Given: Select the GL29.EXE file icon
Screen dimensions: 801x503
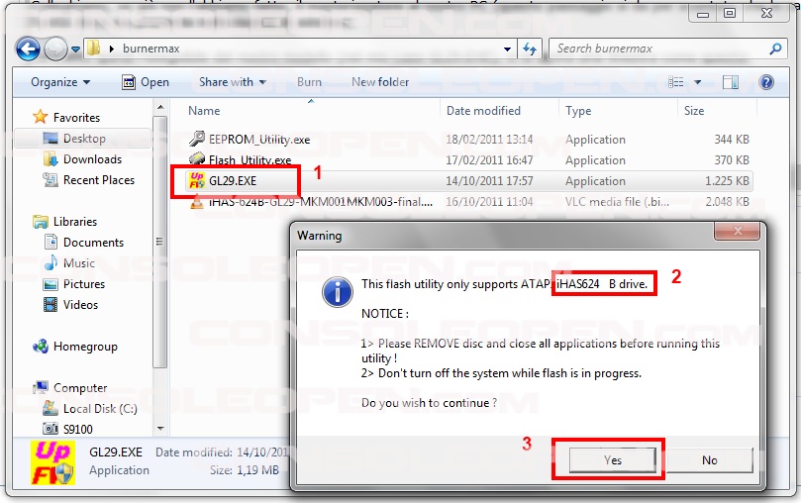Looking at the screenshot, I should [x=196, y=181].
